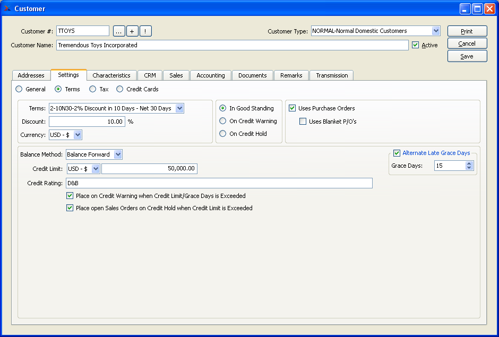Increase Grace Days with up arrow
The width and height of the screenshot is (499, 337).
click(469, 163)
